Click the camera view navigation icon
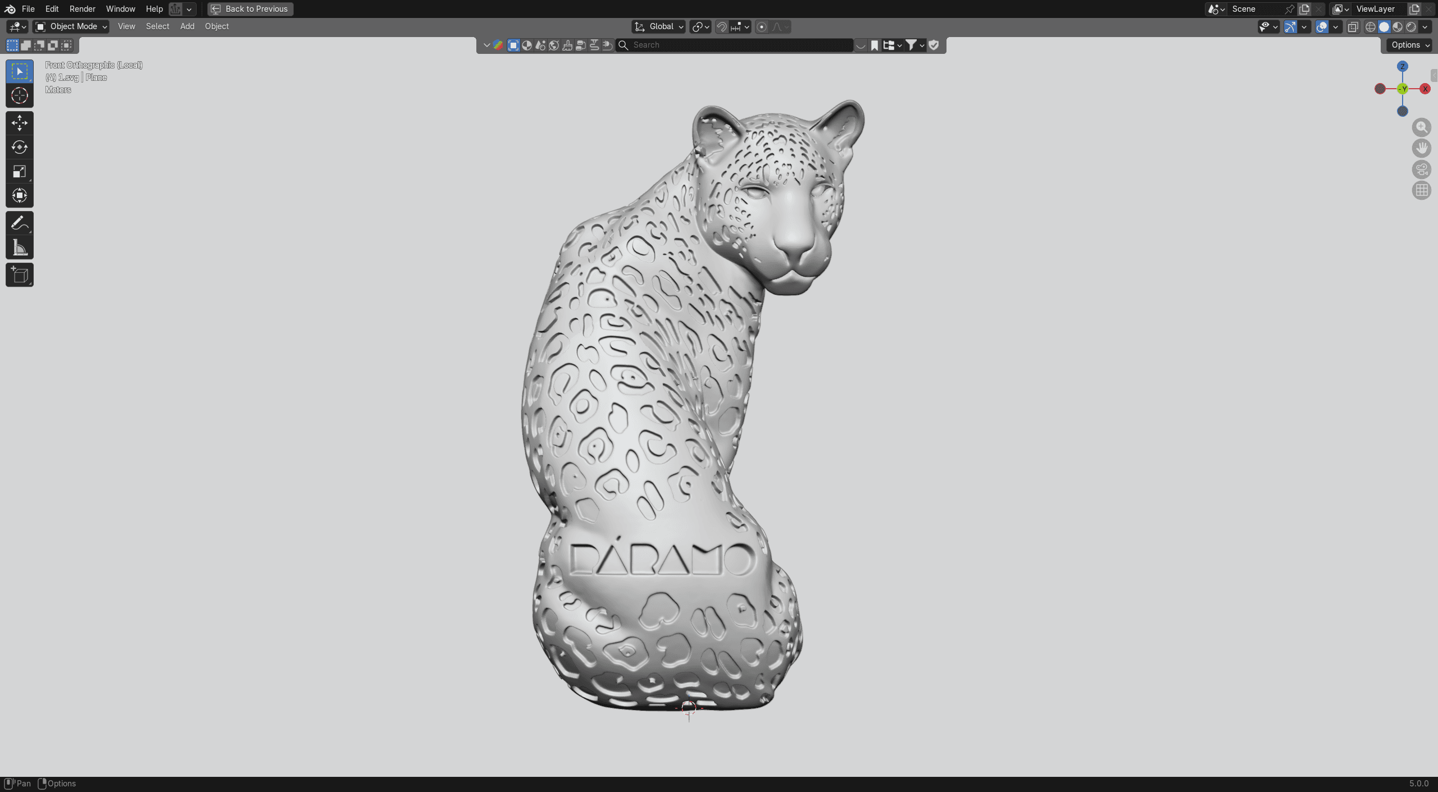This screenshot has height=792, width=1438. tap(1421, 170)
